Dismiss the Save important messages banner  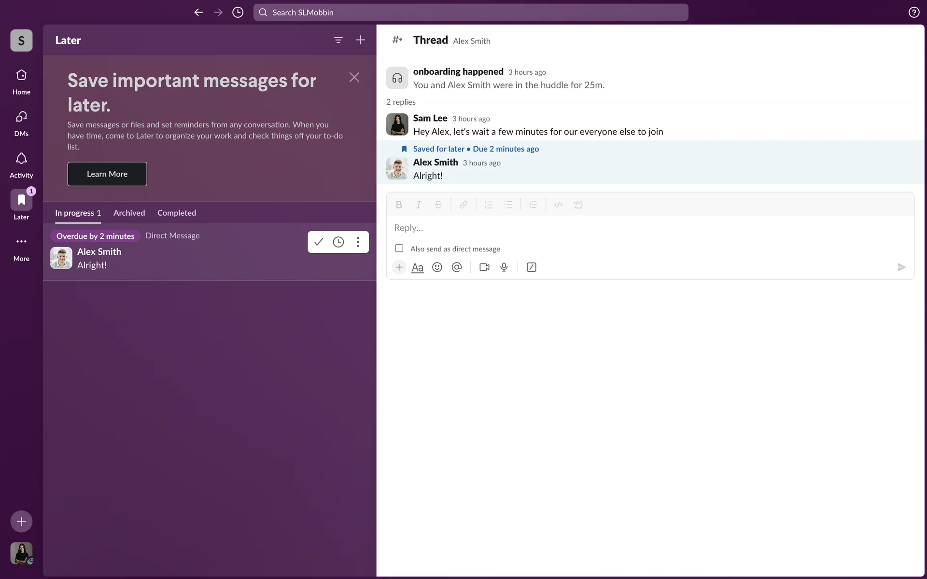[354, 77]
